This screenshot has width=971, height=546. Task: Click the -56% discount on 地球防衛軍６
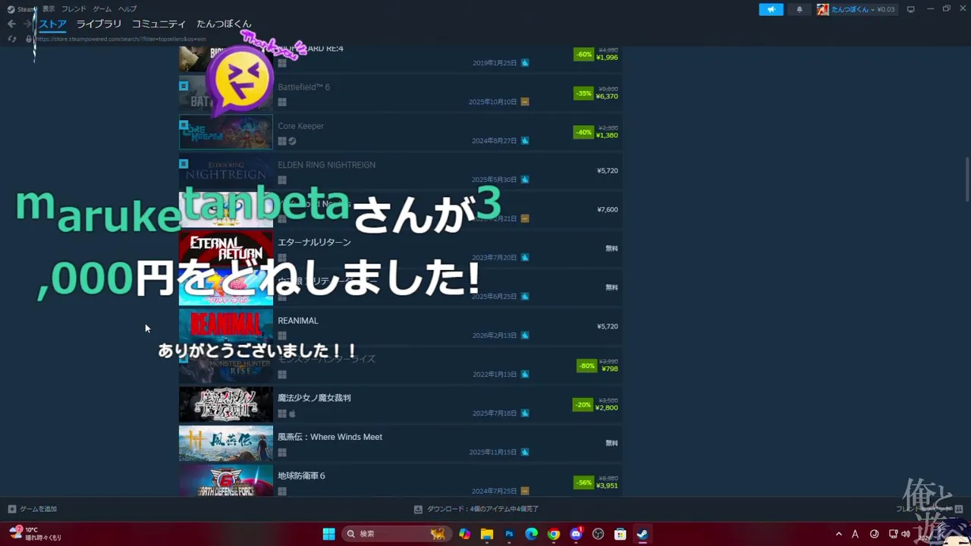coord(583,482)
